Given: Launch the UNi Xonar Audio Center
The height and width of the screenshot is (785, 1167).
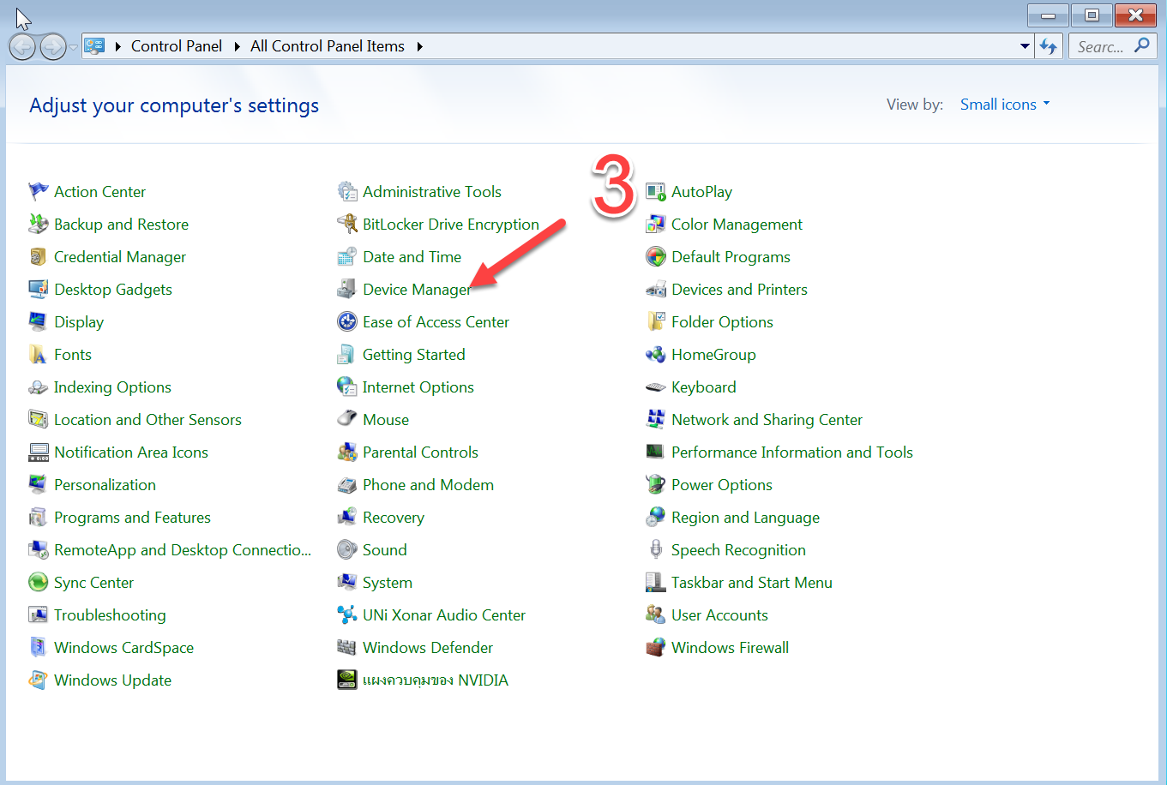Looking at the screenshot, I should [x=443, y=614].
